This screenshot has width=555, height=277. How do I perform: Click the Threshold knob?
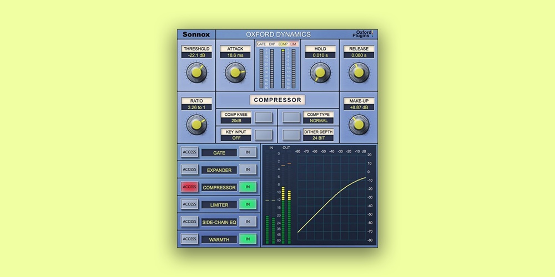coord(196,72)
